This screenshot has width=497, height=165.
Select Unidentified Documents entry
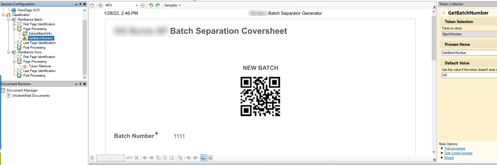[x=31, y=96]
